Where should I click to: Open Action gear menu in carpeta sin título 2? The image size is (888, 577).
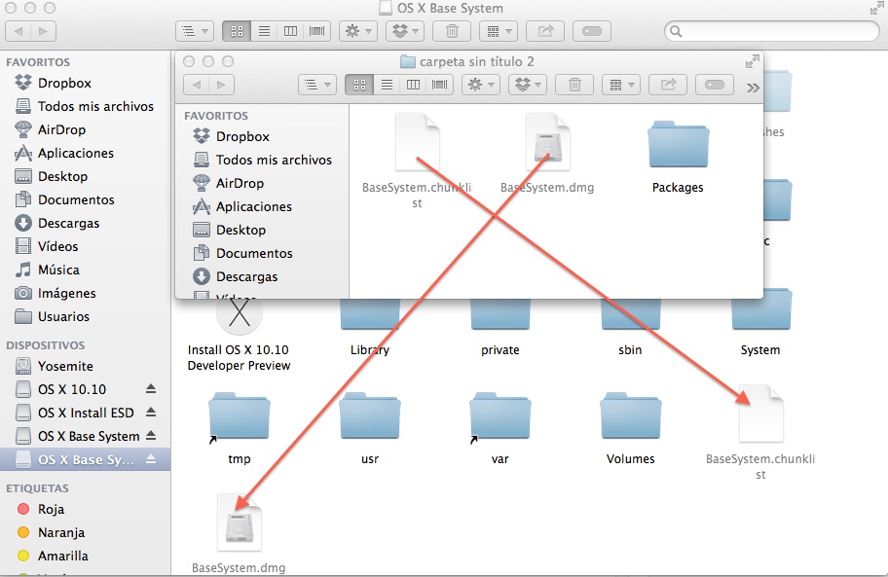click(481, 85)
